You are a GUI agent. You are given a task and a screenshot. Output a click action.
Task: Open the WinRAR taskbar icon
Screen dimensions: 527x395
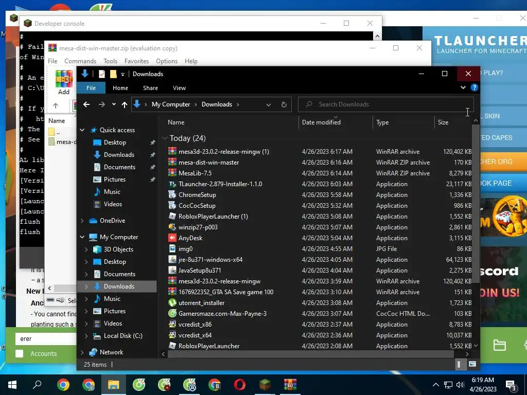(x=290, y=385)
